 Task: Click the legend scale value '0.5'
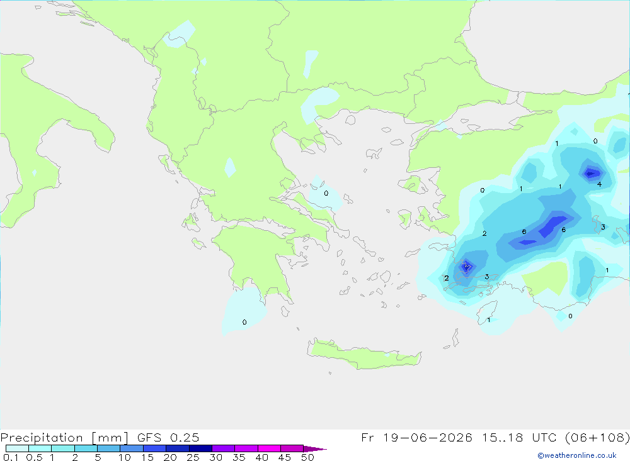point(34,457)
